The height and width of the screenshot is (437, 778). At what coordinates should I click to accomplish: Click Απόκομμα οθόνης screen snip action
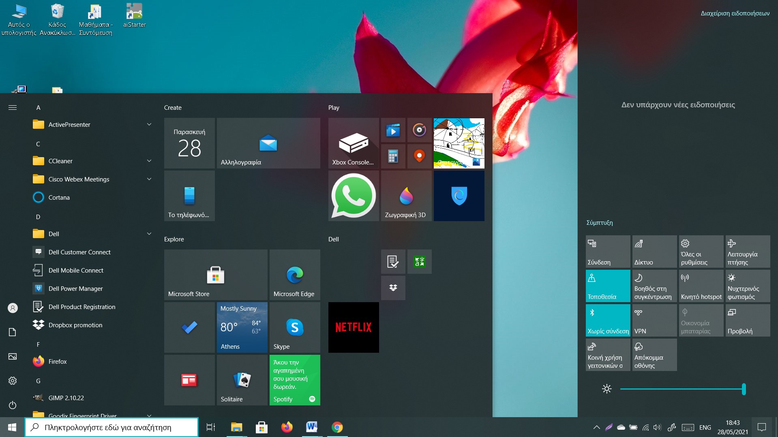click(654, 355)
